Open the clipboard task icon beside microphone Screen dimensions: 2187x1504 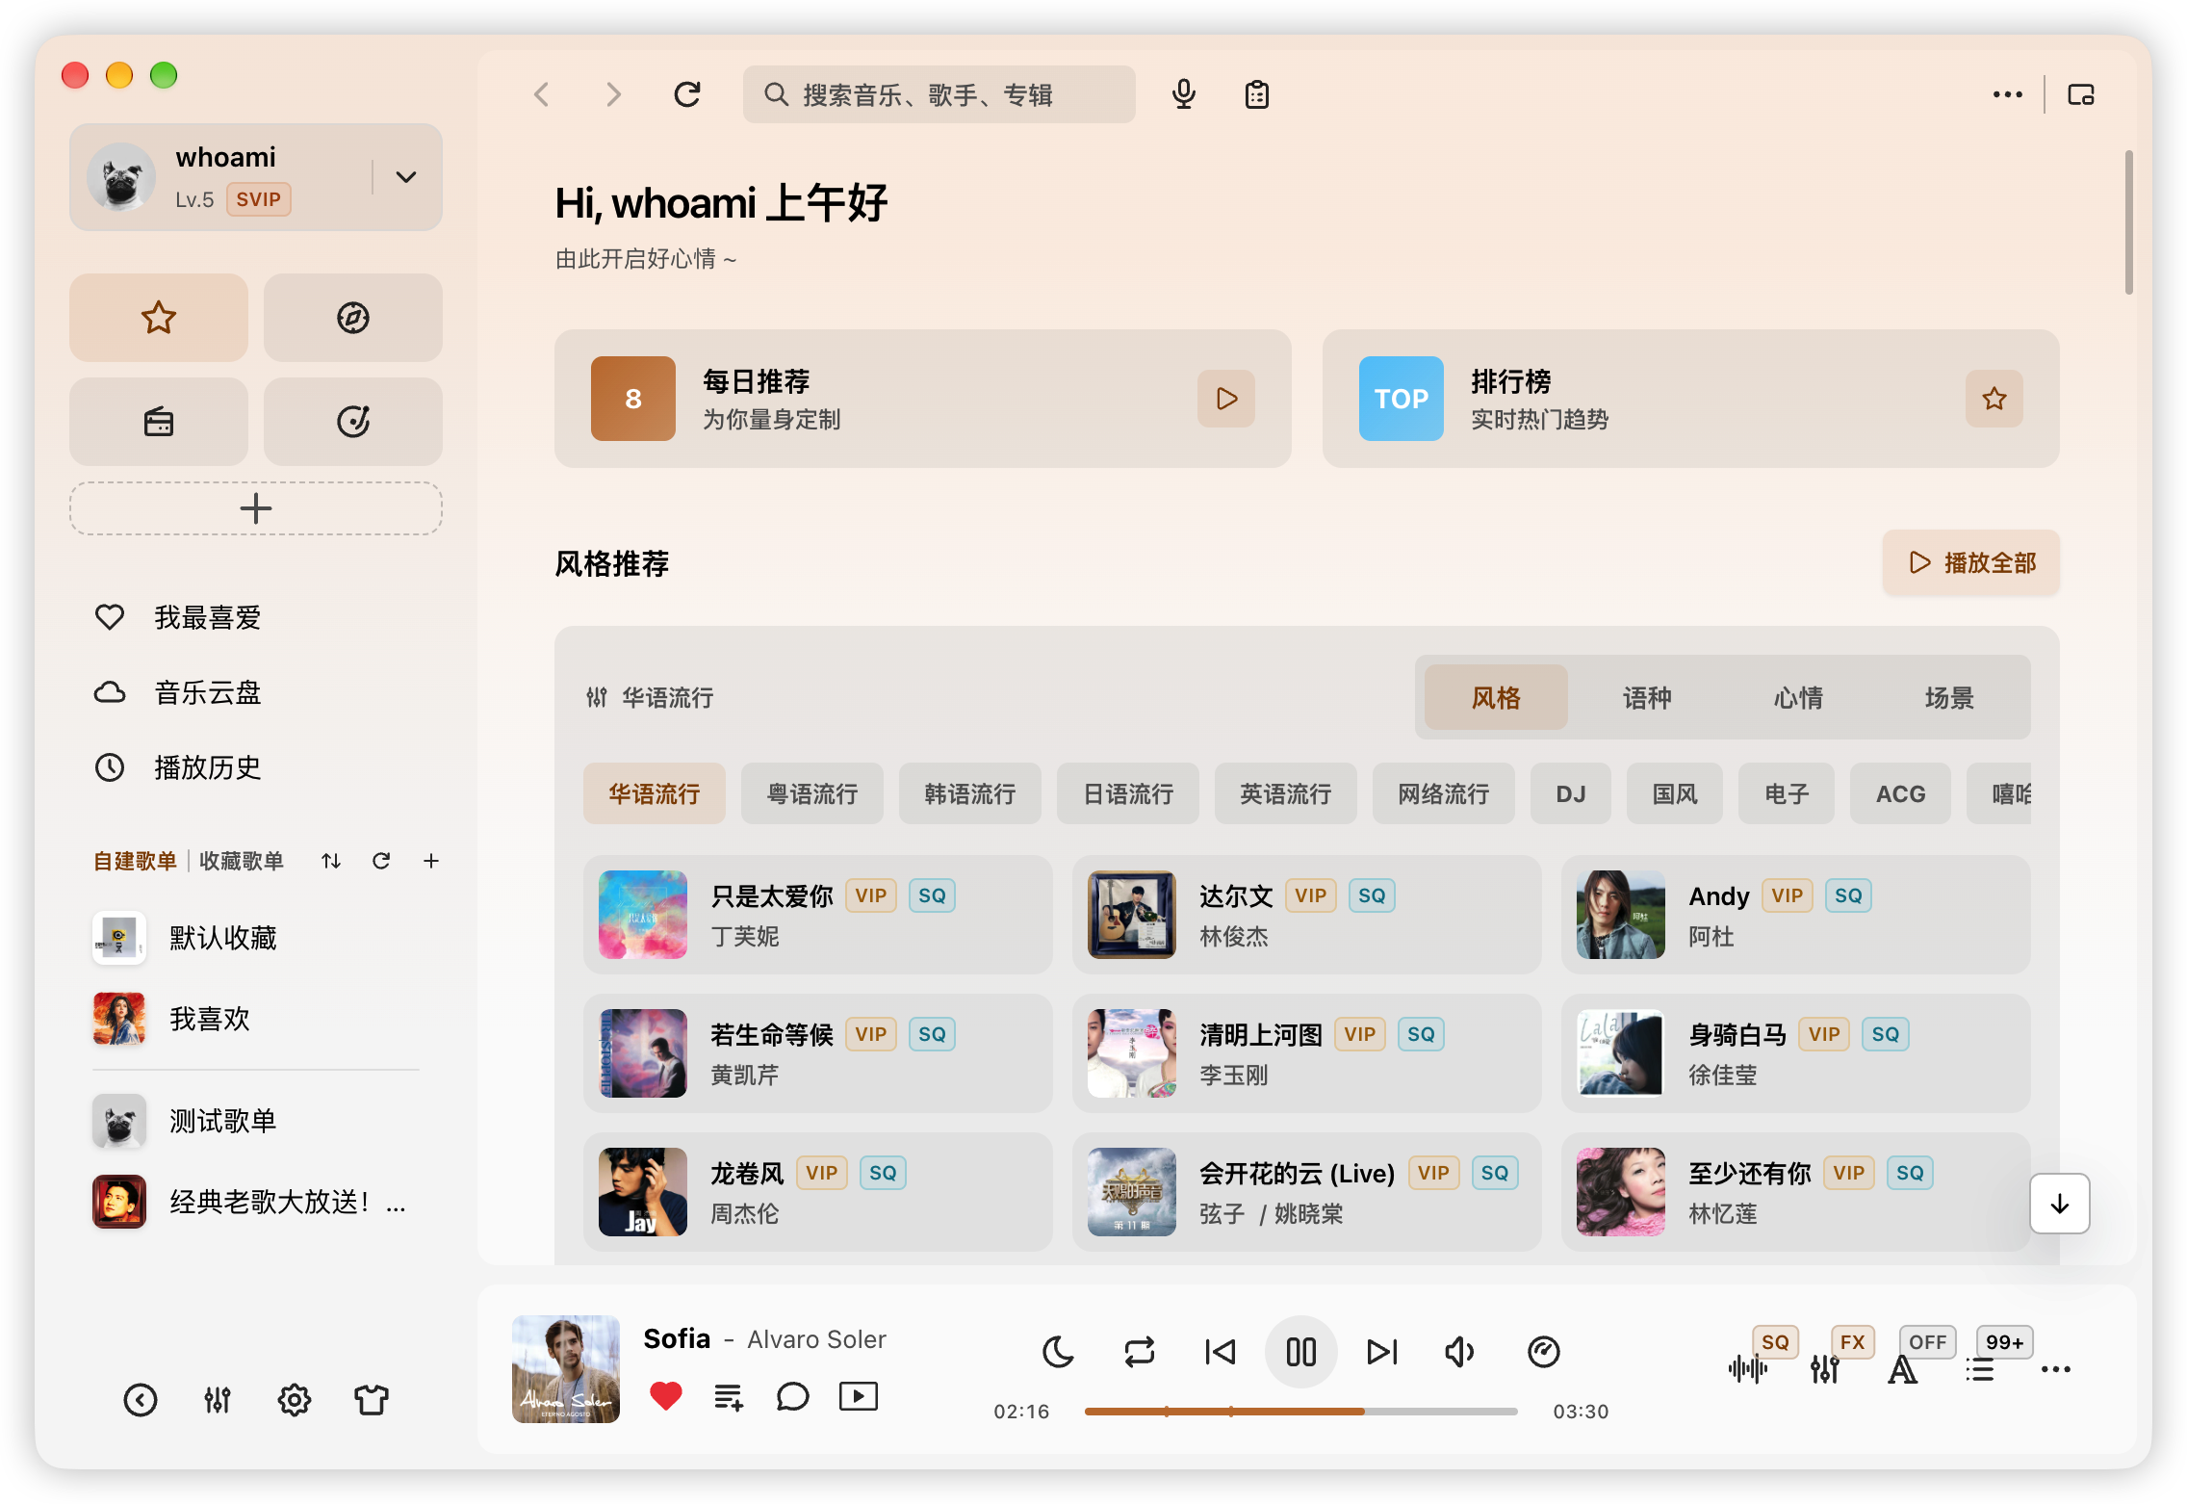tap(1257, 94)
